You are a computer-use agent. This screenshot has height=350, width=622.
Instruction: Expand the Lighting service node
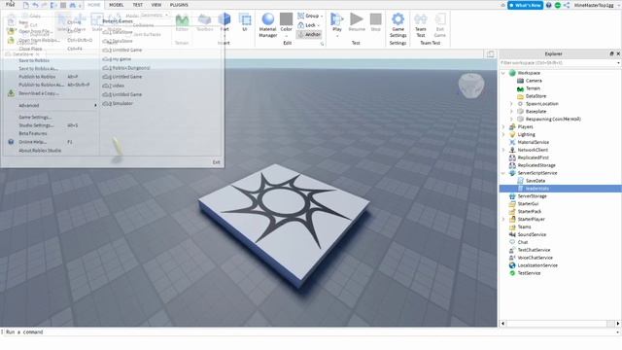(503, 134)
